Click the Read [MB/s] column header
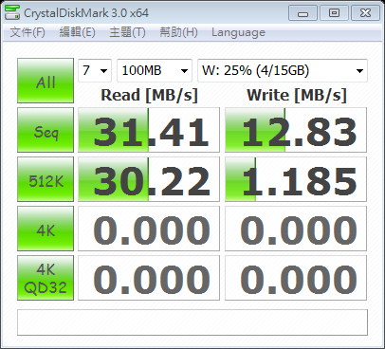385x349 pixels. 149,95
